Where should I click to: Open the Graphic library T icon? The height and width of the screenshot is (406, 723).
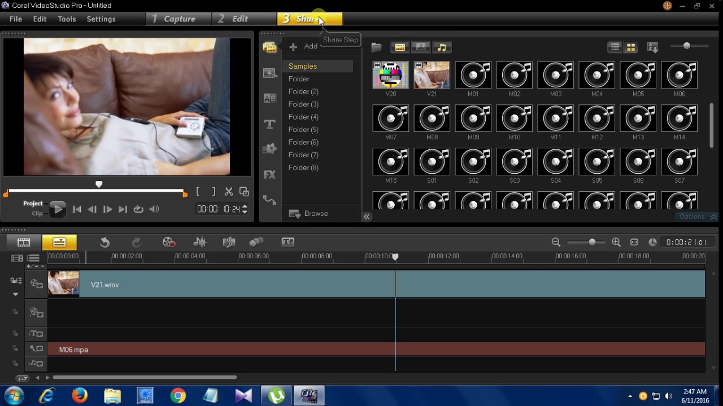[270, 124]
